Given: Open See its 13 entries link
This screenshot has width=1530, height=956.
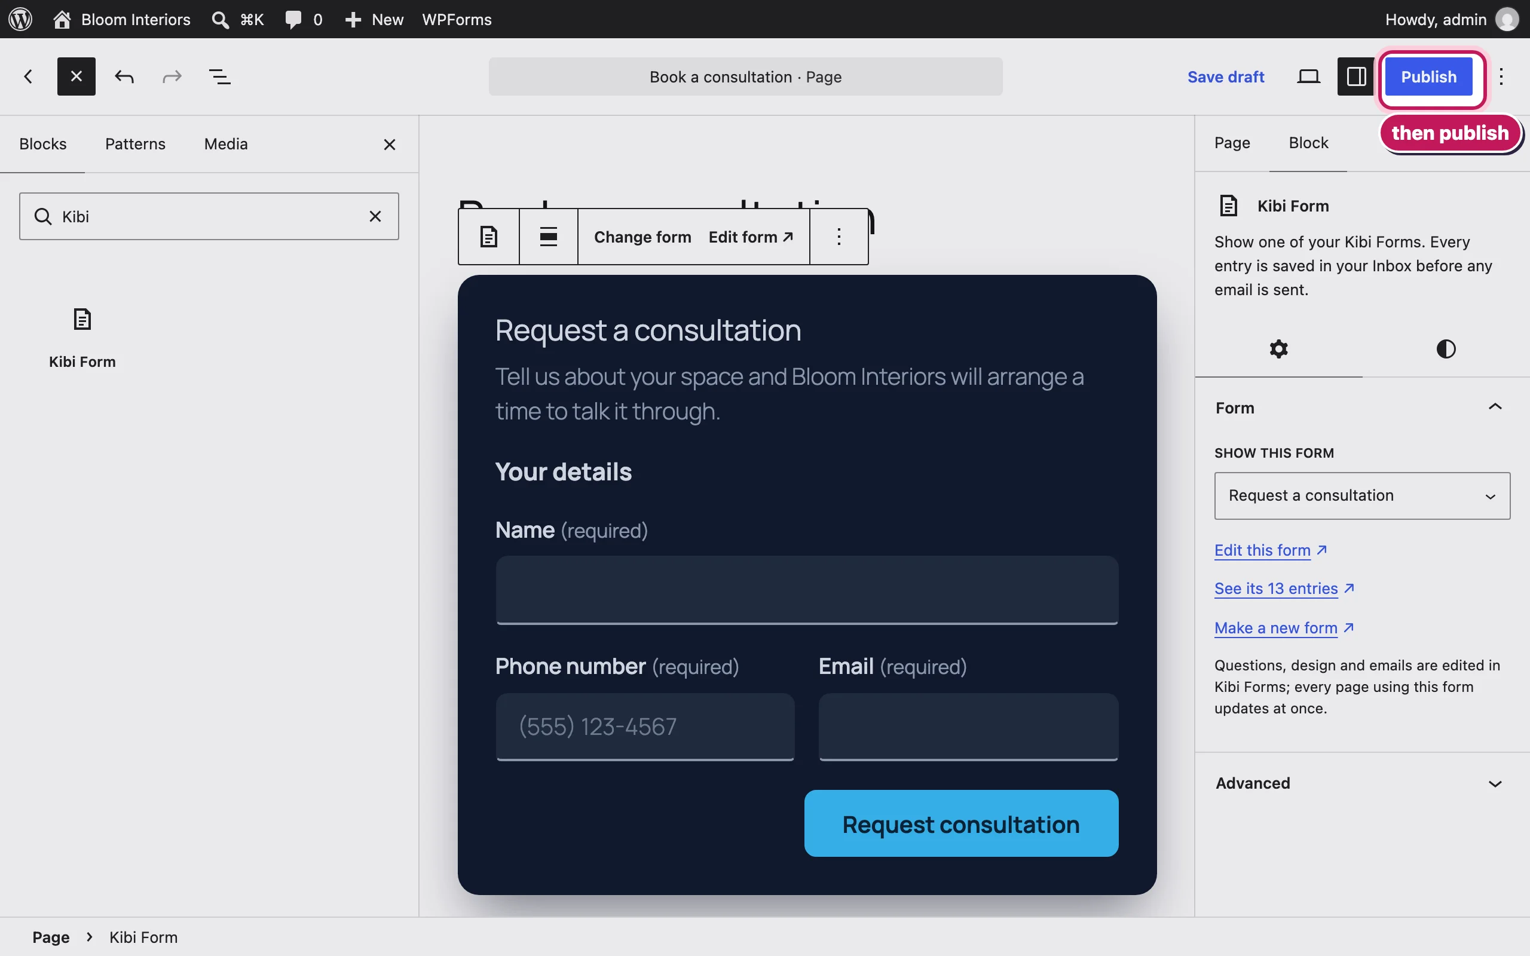Looking at the screenshot, I should pos(1284,589).
